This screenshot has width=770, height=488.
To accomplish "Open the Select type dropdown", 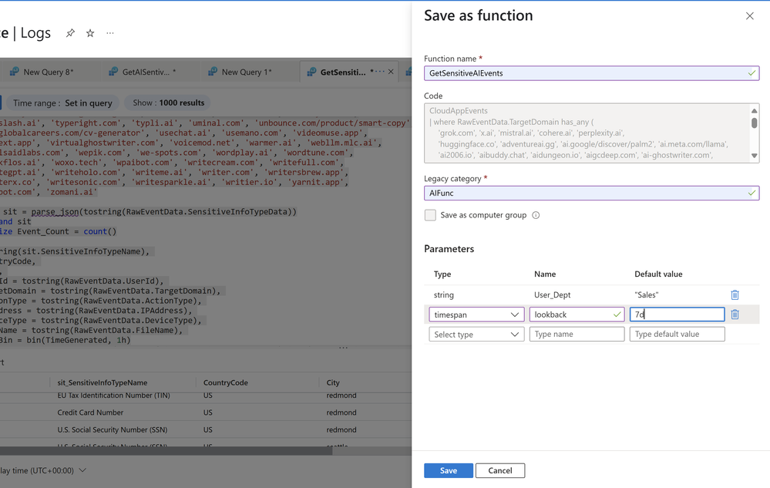I will tap(476, 335).
